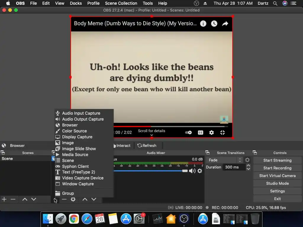Image resolution: width=303 pixels, height=227 pixels.
Task: Toggle YouTube autoplay switch in preview
Action: click(188, 132)
